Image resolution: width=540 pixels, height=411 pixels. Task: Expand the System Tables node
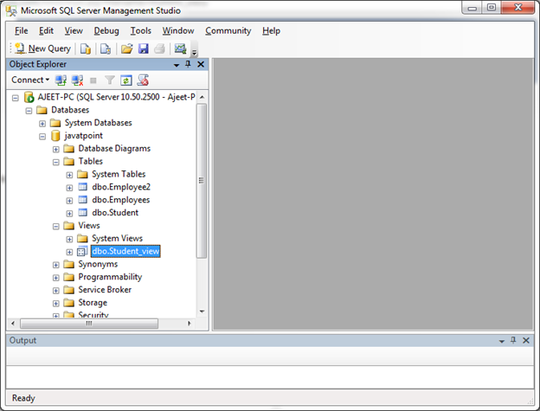(69, 175)
